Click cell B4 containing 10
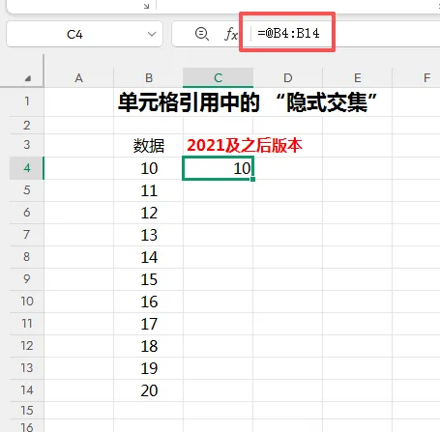Screen dimensions: 440x432 coord(149,168)
